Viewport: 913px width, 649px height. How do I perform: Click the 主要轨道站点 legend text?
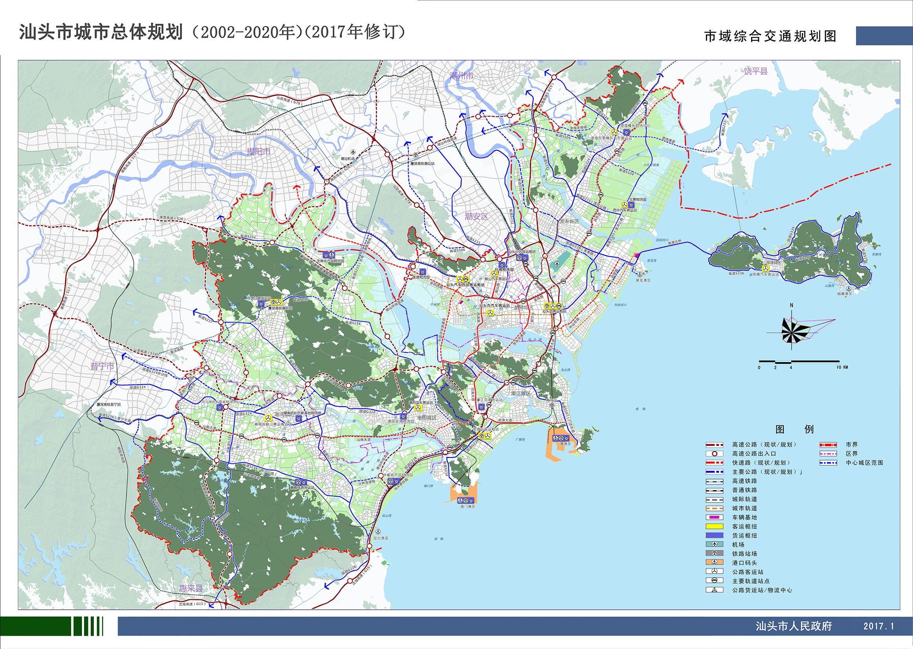click(751, 581)
